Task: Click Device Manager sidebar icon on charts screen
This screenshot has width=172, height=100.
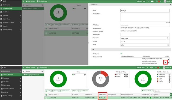Action: point(2,75)
